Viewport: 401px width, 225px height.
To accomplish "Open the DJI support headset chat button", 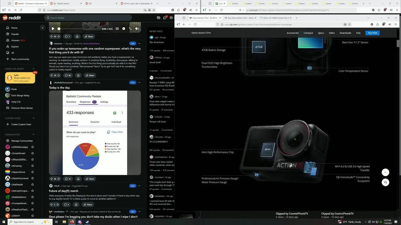I will (x=385, y=182).
